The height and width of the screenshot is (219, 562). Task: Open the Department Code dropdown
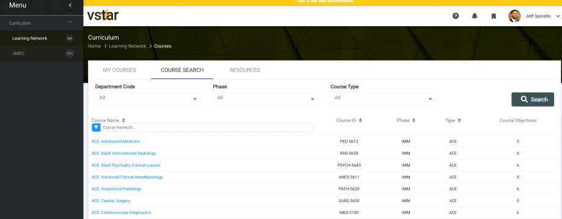pyautogui.click(x=148, y=99)
